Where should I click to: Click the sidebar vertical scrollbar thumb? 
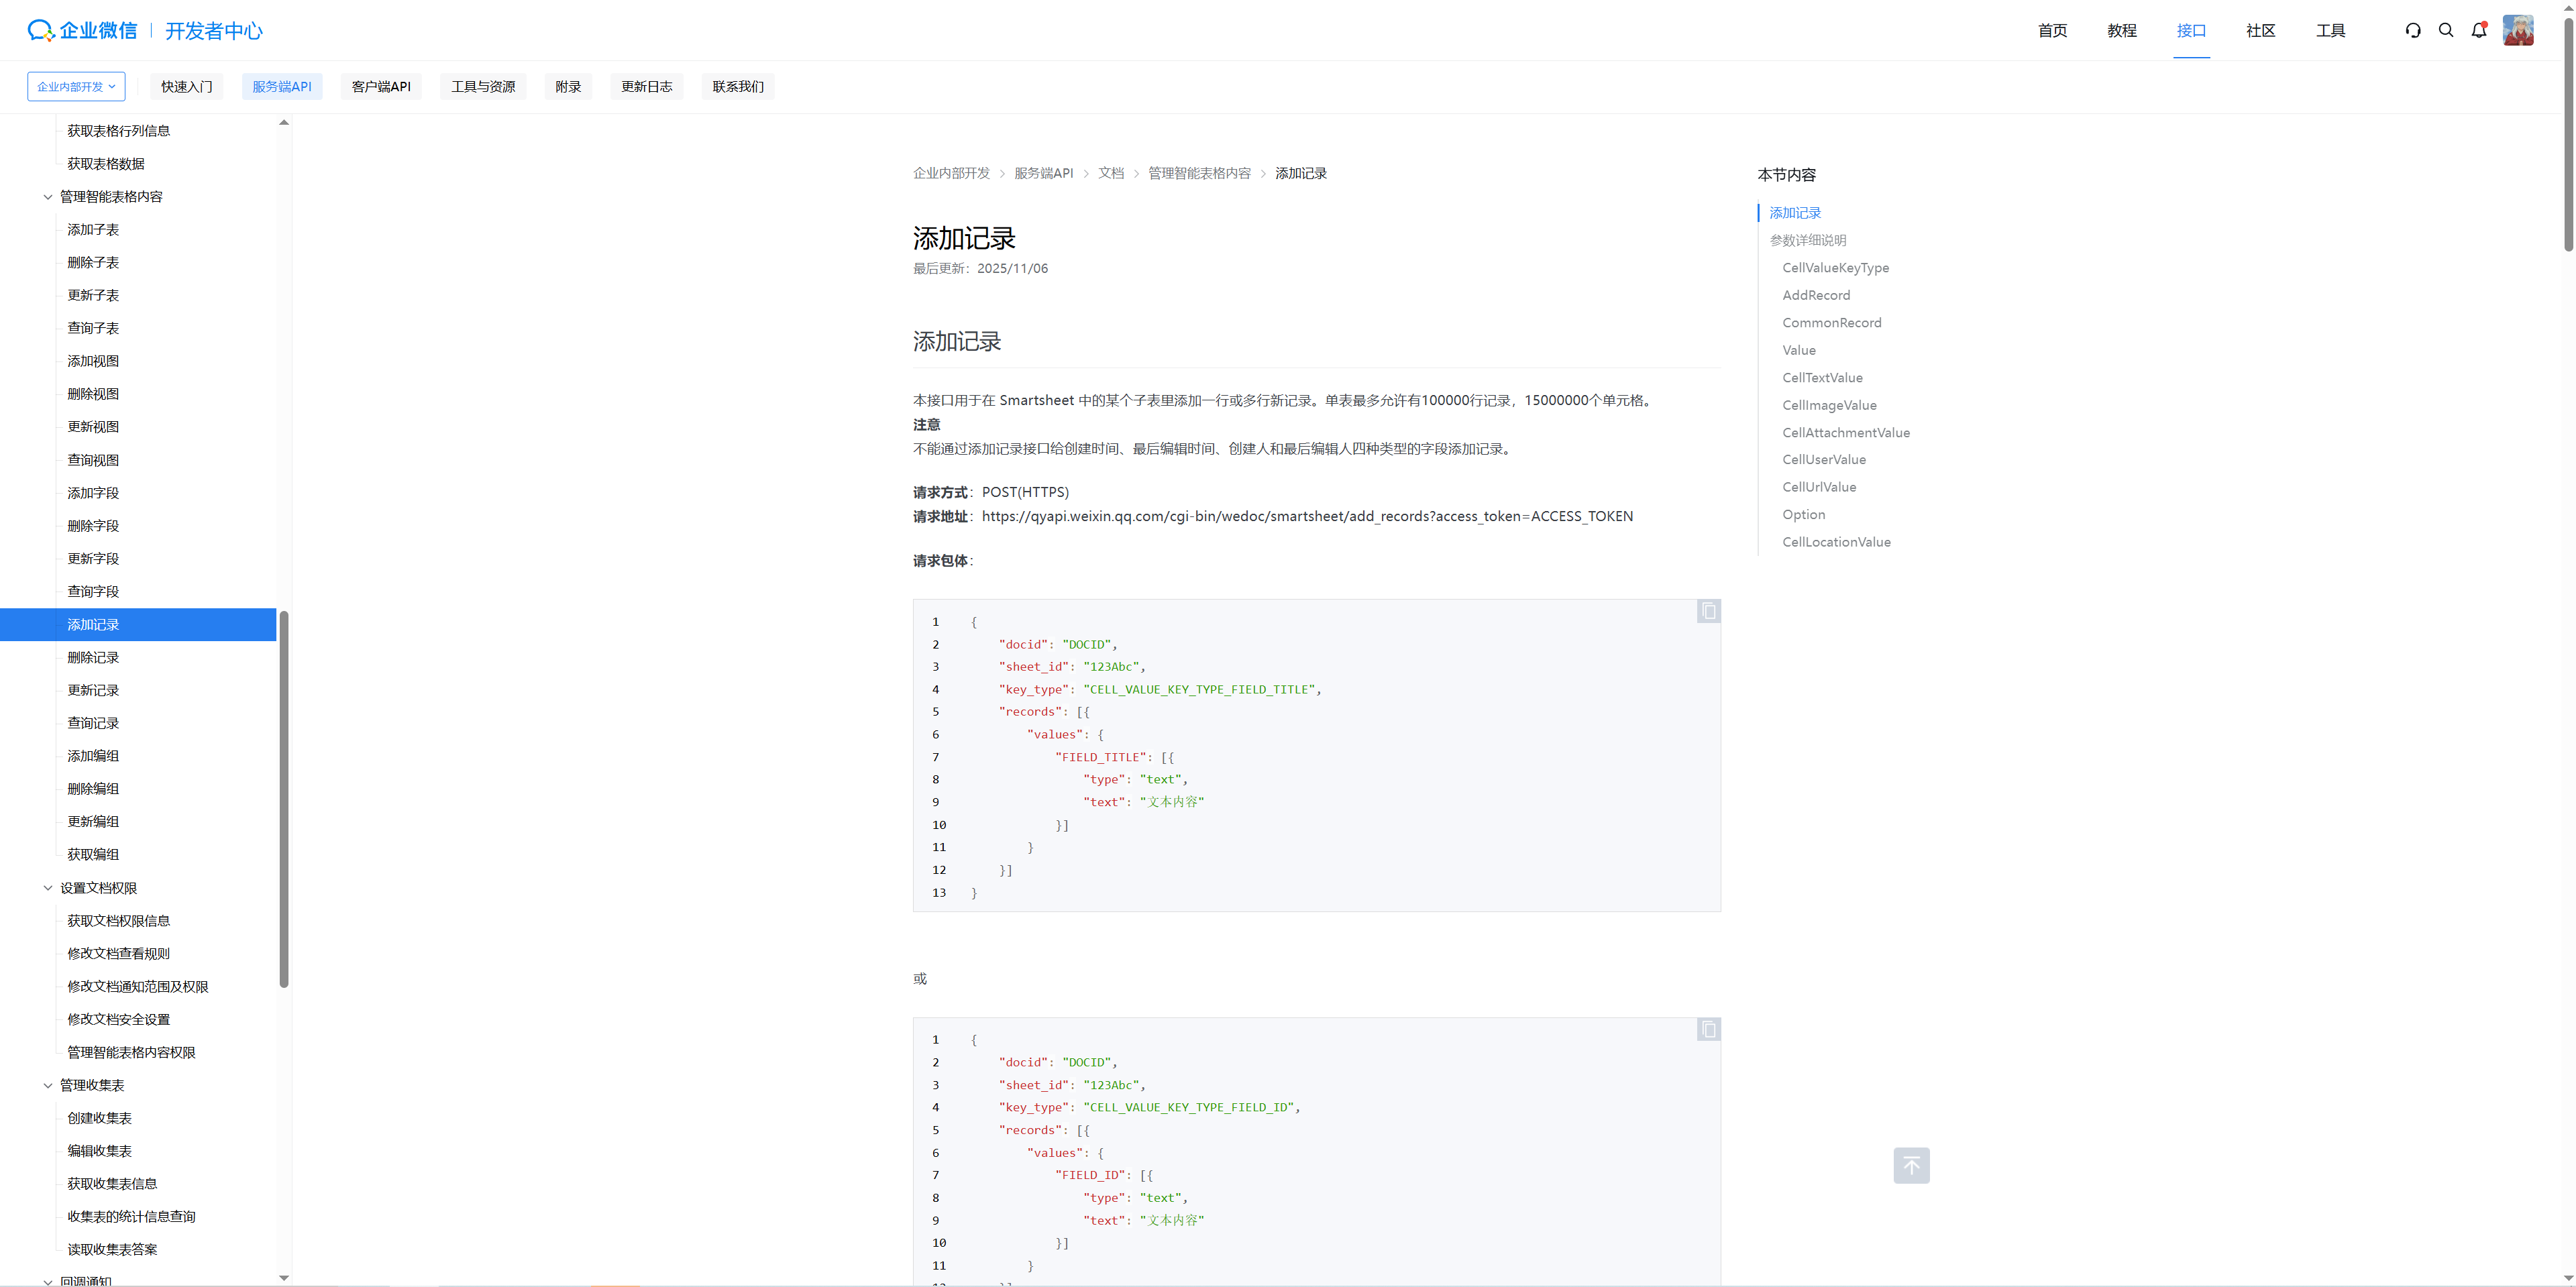tap(284, 800)
